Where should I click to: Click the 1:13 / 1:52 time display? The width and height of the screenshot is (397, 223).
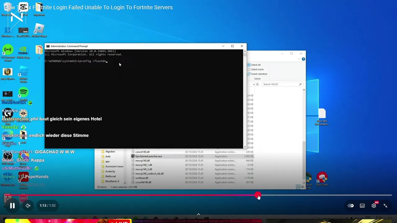pos(47,206)
